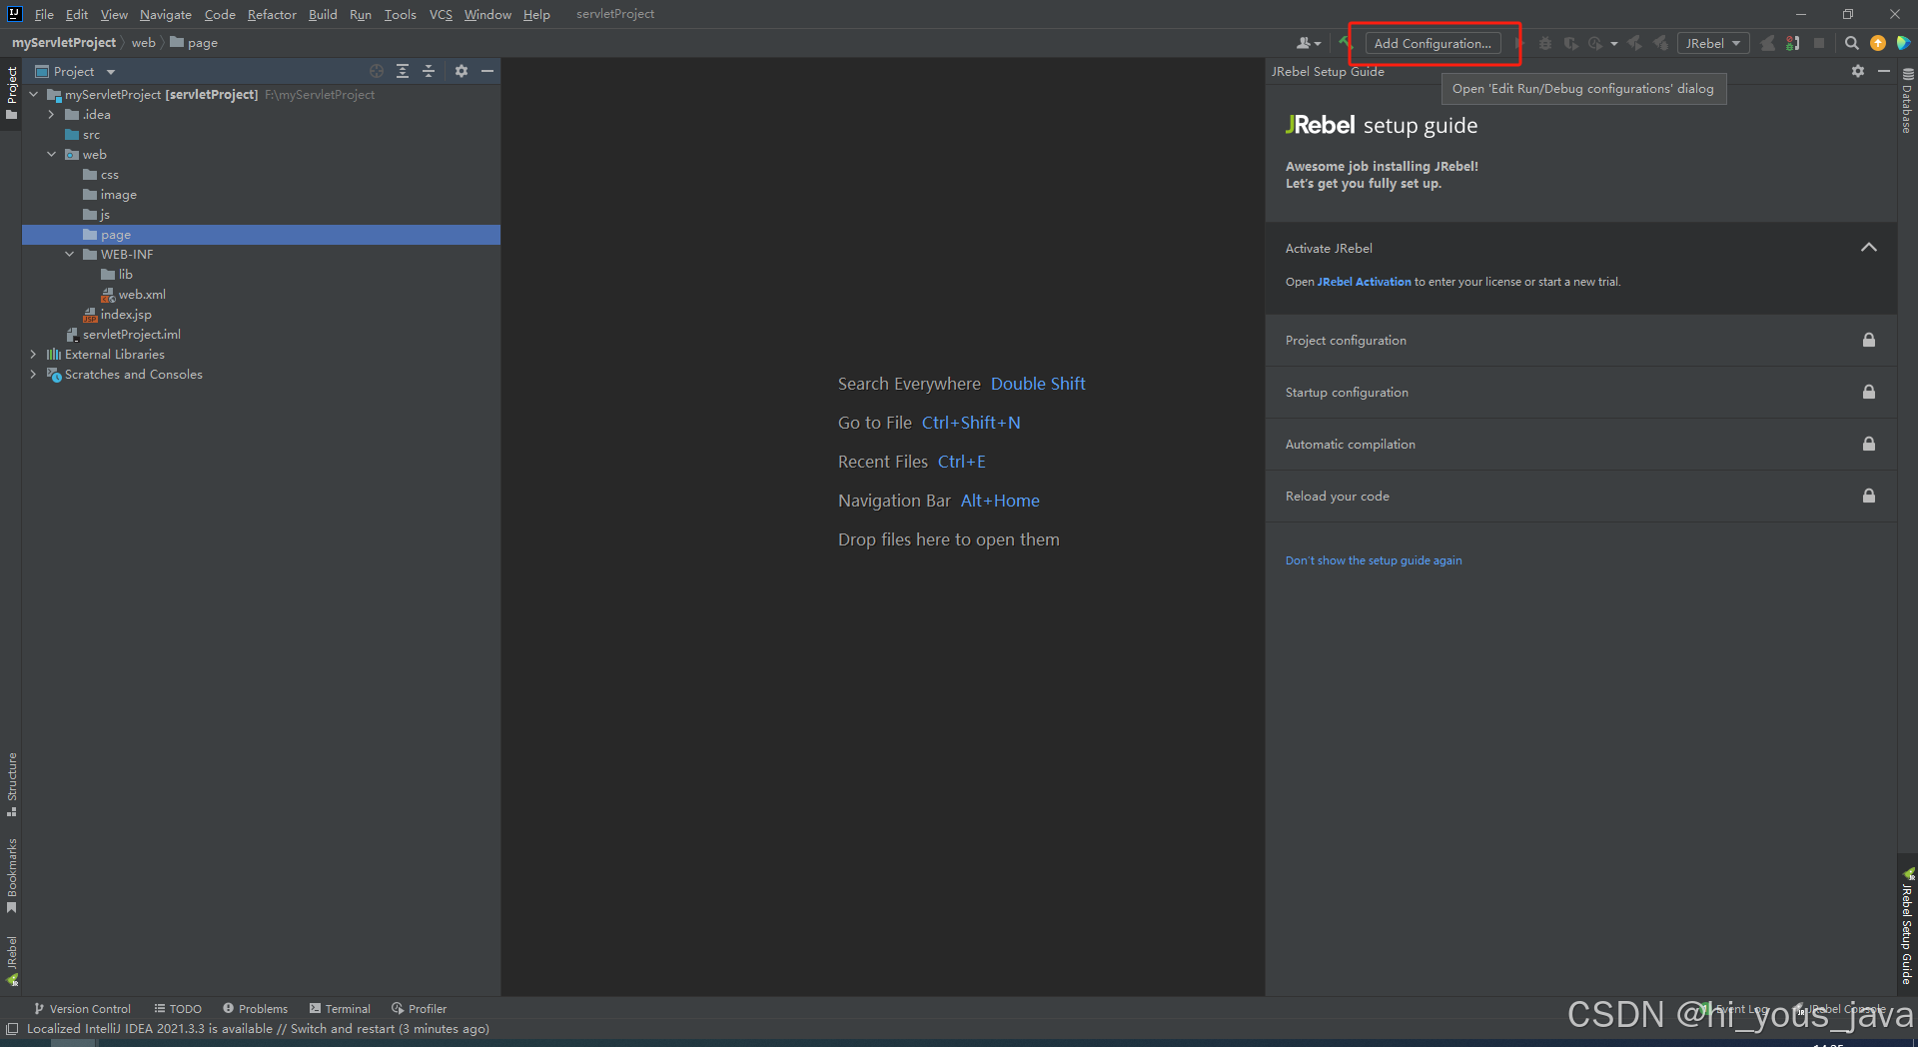Viewport: 1918px width, 1047px height.
Task: Expand the .idea folder
Action: pos(52,115)
